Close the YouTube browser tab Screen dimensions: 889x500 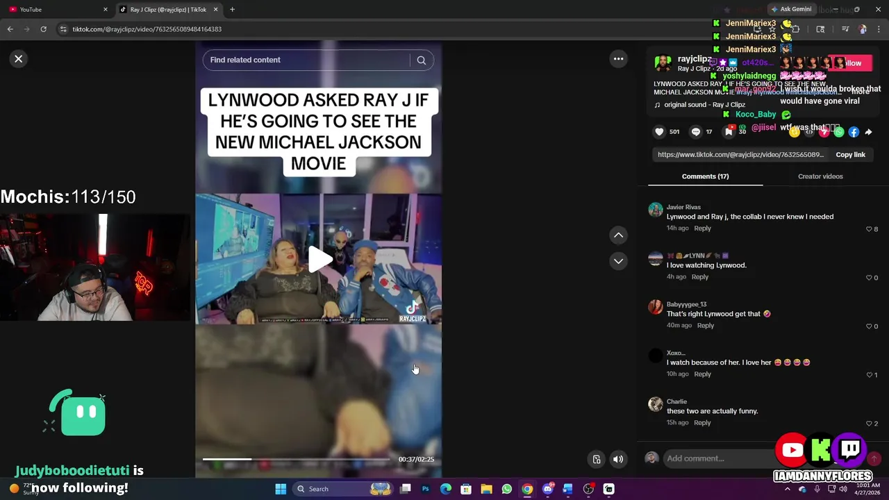coord(106,10)
